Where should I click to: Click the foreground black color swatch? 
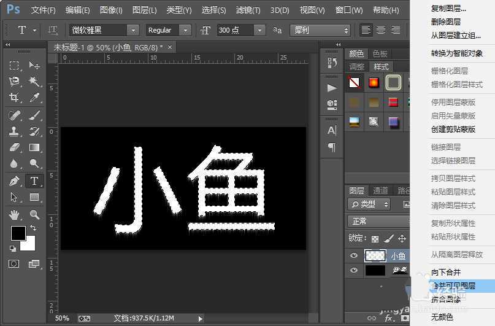[x=18, y=233]
